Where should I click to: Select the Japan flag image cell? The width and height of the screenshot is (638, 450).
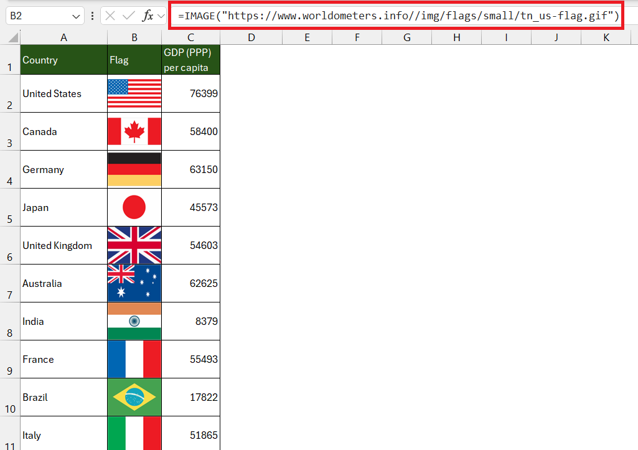(134, 207)
